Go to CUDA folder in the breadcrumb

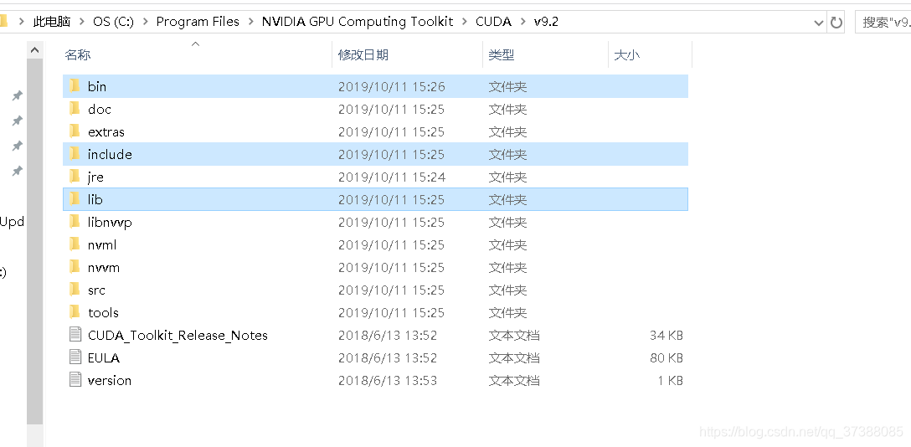[x=493, y=22]
